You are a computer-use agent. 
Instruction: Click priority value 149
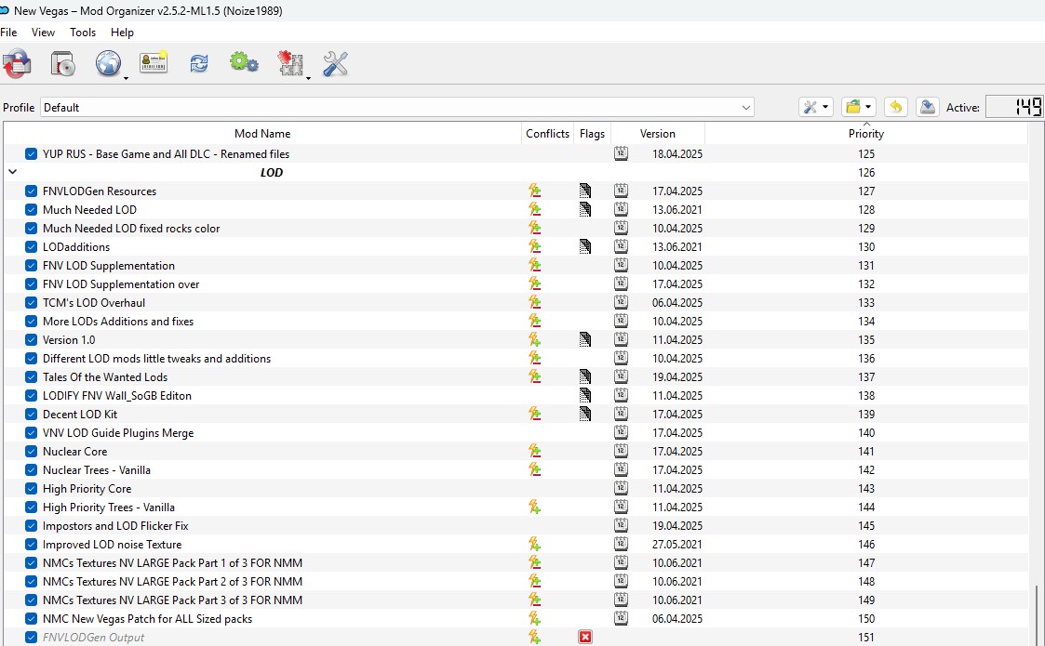(x=866, y=600)
